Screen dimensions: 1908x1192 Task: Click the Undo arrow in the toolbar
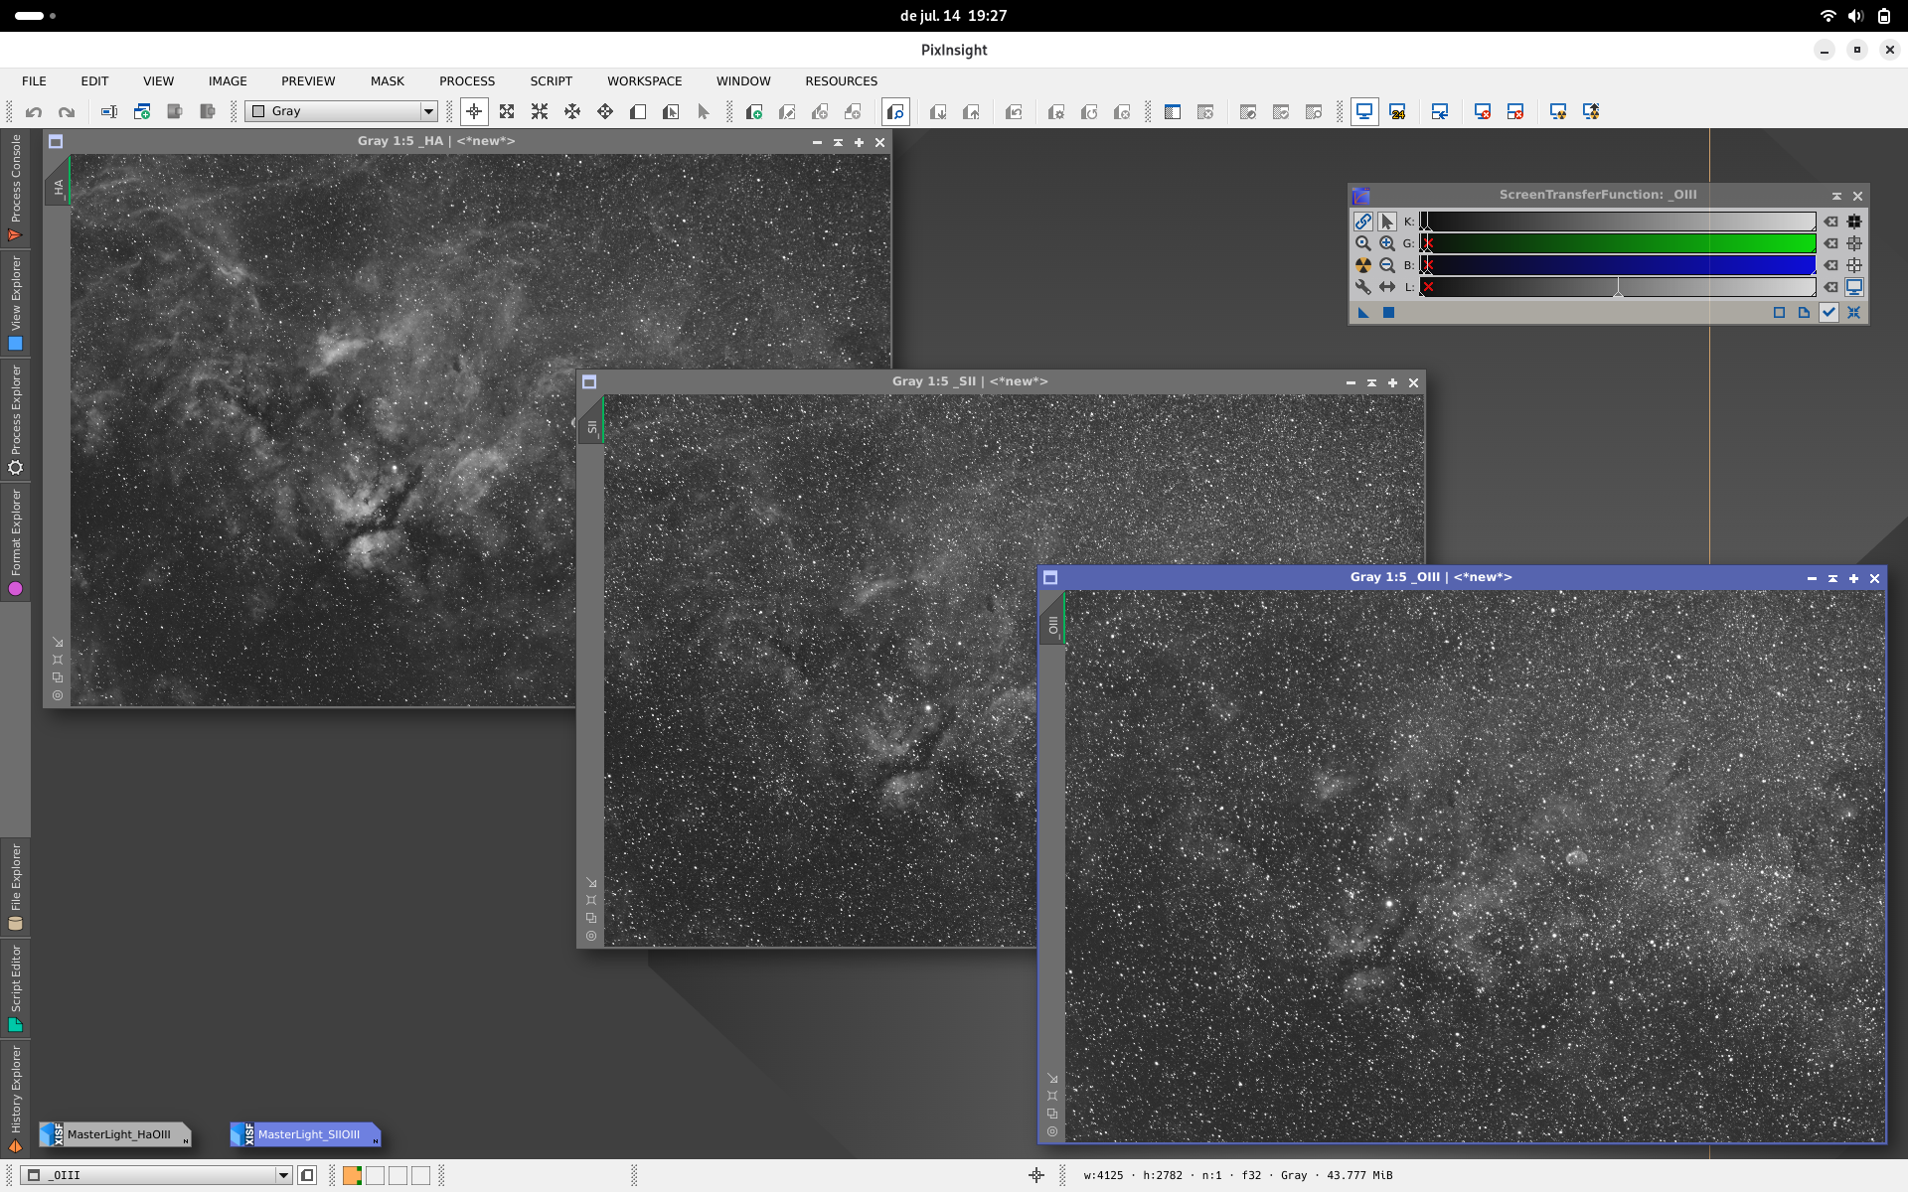pos(34,112)
